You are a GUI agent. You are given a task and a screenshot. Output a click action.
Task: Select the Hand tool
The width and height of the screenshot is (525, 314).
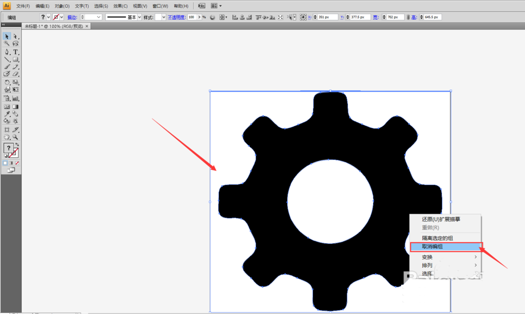(x=7, y=137)
